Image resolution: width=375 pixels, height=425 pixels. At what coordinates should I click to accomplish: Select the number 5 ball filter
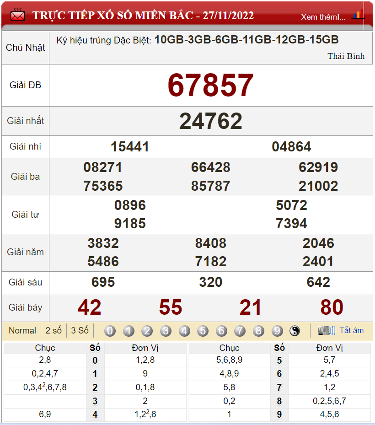(x=203, y=331)
